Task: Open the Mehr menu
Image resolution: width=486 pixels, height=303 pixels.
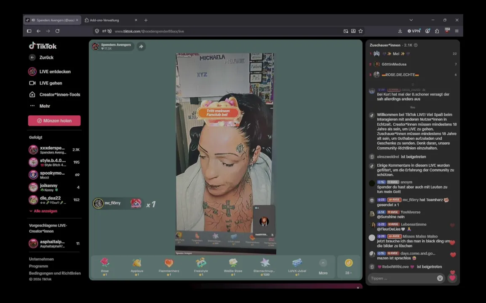Action: (40, 106)
